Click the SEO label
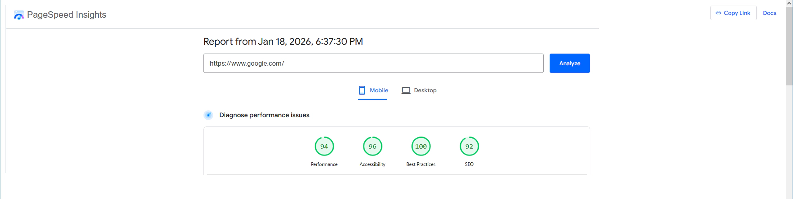The width and height of the screenshot is (793, 199). click(x=469, y=164)
